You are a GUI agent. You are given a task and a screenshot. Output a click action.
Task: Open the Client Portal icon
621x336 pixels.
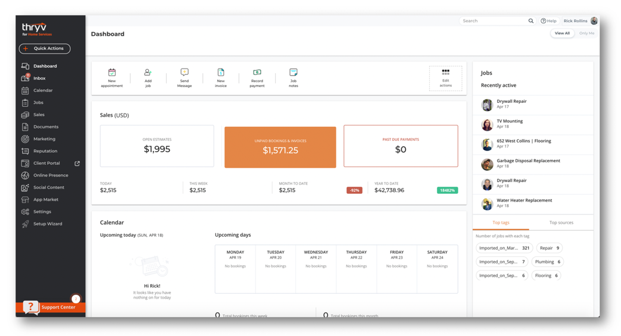[x=25, y=164]
